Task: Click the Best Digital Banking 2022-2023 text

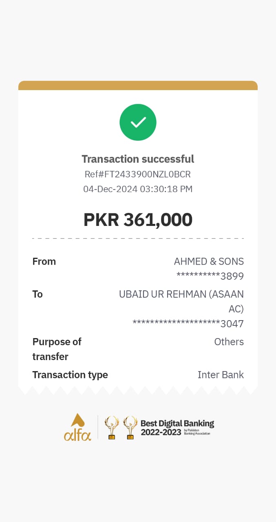Action: pos(177,427)
